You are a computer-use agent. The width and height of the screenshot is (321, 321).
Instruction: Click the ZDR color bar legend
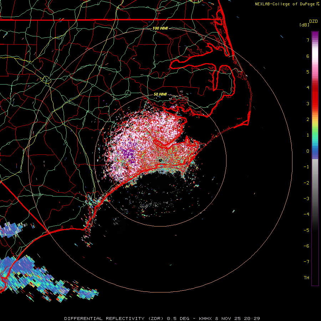coord(315,158)
